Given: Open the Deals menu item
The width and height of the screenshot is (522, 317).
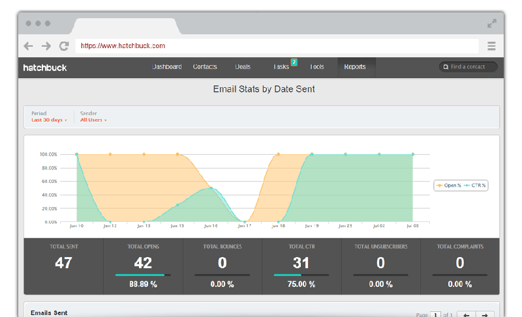Looking at the screenshot, I should click(x=243, y=67).
